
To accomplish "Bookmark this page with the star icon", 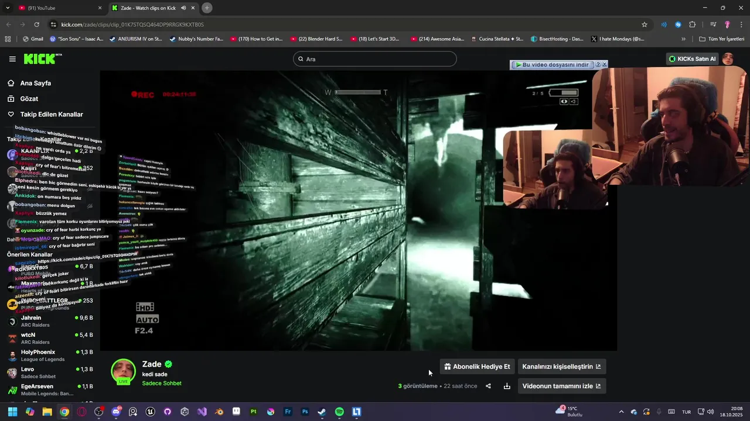I will pyautogui.click(x=645, y=25).
